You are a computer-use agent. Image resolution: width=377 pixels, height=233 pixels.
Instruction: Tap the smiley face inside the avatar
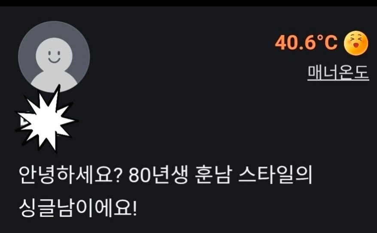[54, 57]
